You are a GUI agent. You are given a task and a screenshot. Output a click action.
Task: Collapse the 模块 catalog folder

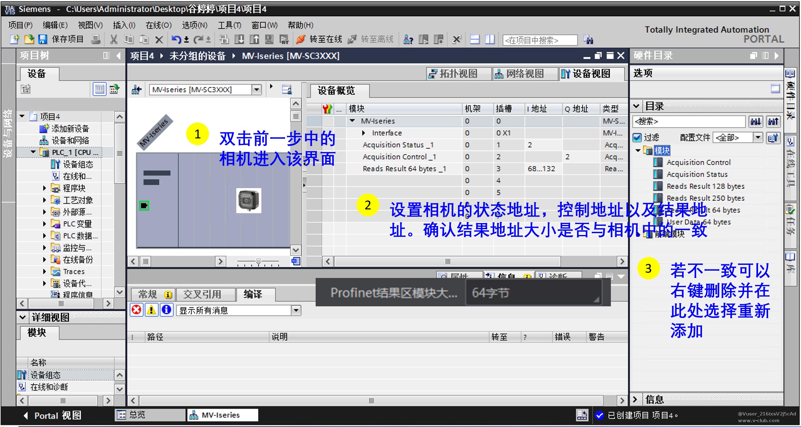[638, 151]
